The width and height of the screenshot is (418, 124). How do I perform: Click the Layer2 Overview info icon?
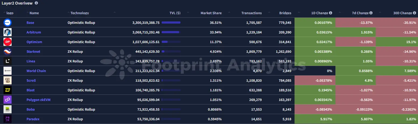coord(36,3)
